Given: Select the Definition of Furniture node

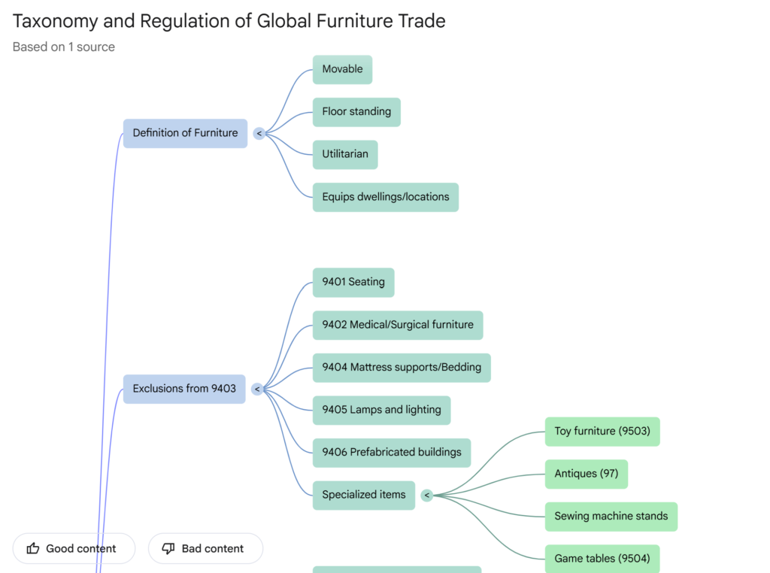Looking at the screenshot, I should pyautogui.click(x=185, y=133).
